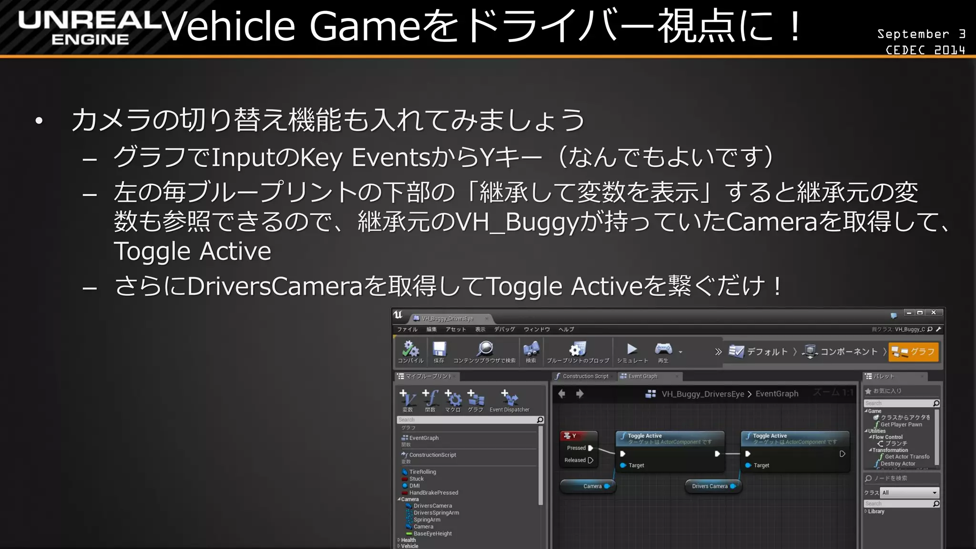Click the Drivers Camera variable node
Screen dimensions: 976x549
714,487
